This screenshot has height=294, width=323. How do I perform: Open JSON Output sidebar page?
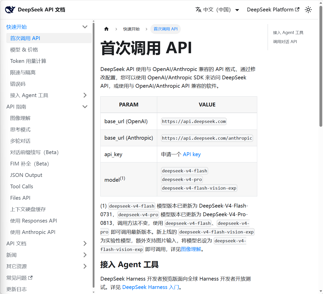coord(49,175)
